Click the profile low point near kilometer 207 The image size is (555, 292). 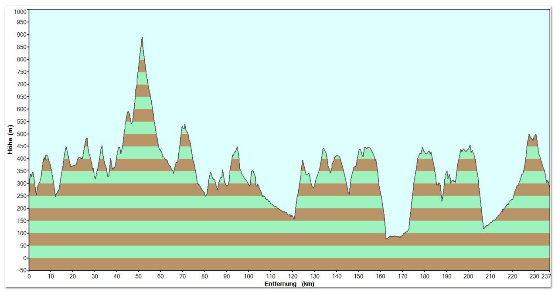483,228
